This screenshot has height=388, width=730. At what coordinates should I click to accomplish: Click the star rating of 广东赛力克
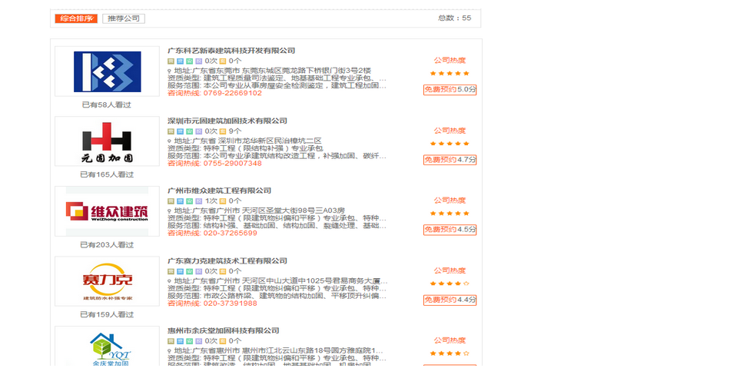click(x=450, y=284)
